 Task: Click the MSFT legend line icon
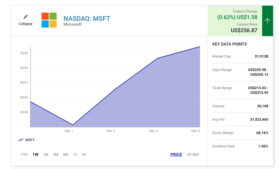tap(21, 140)
